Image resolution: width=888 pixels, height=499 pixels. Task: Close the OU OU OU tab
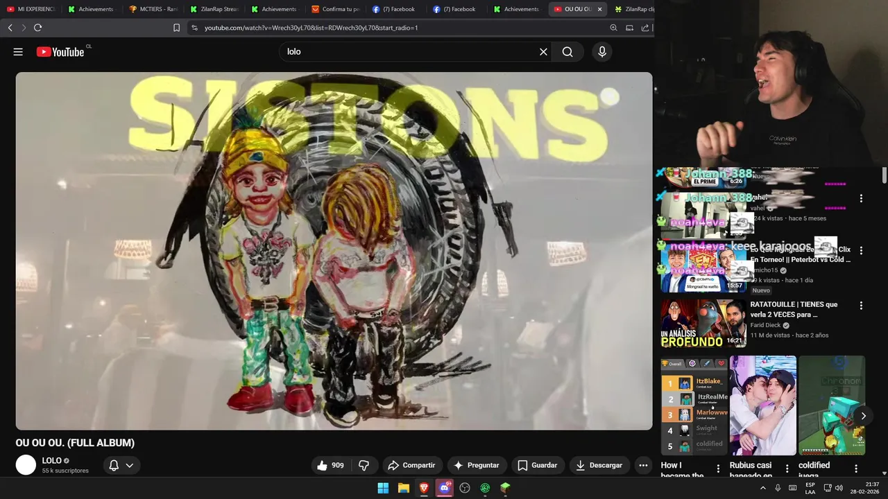pos(599,9)
